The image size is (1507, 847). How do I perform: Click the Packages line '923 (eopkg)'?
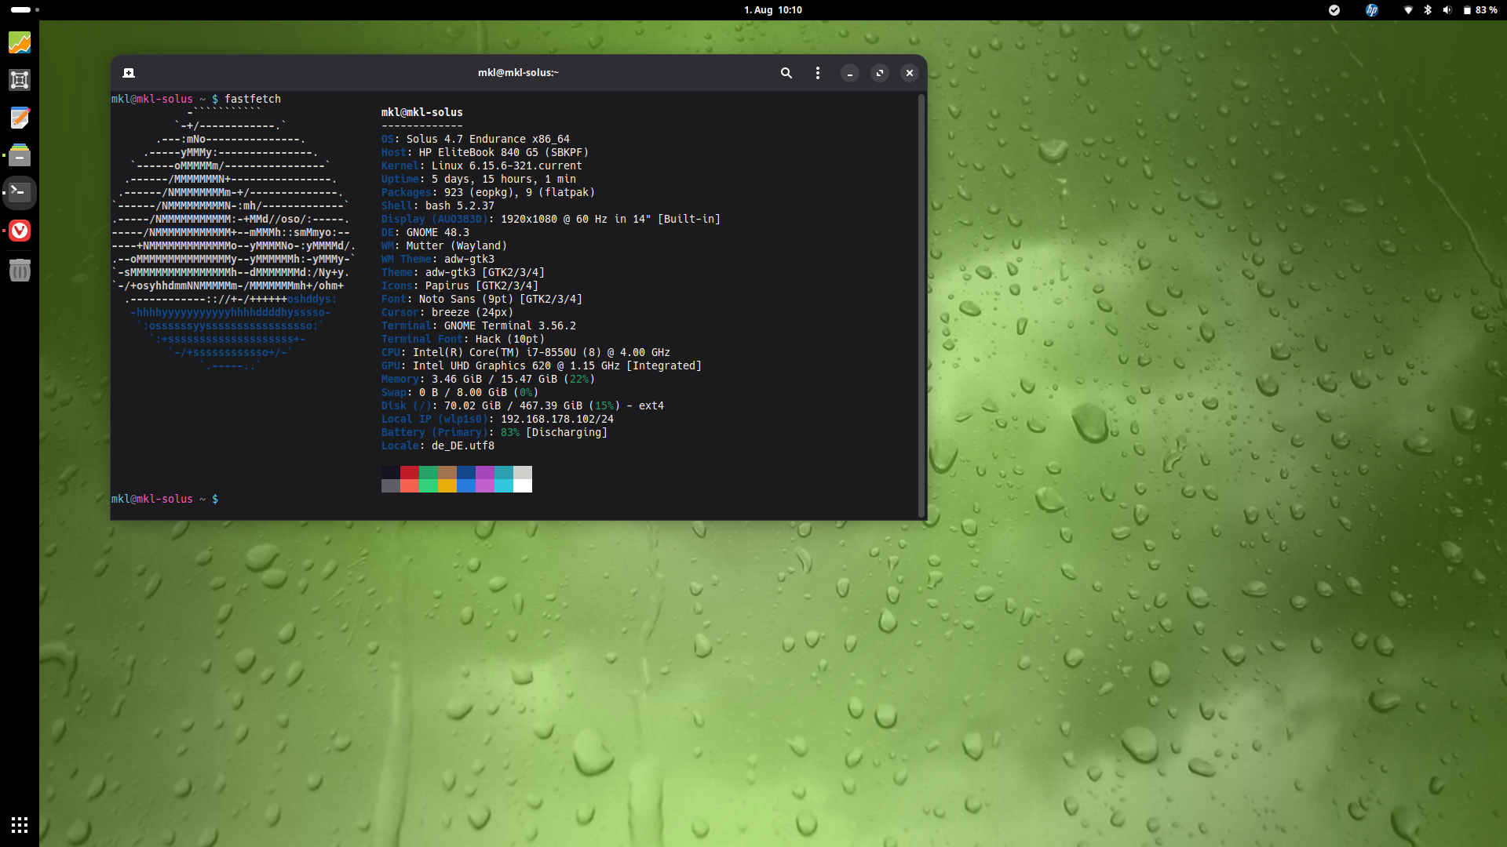click(488, 192)
